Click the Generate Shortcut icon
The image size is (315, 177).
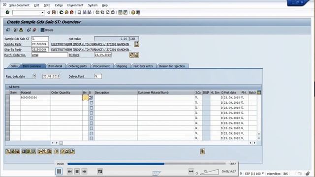[126, 12]
